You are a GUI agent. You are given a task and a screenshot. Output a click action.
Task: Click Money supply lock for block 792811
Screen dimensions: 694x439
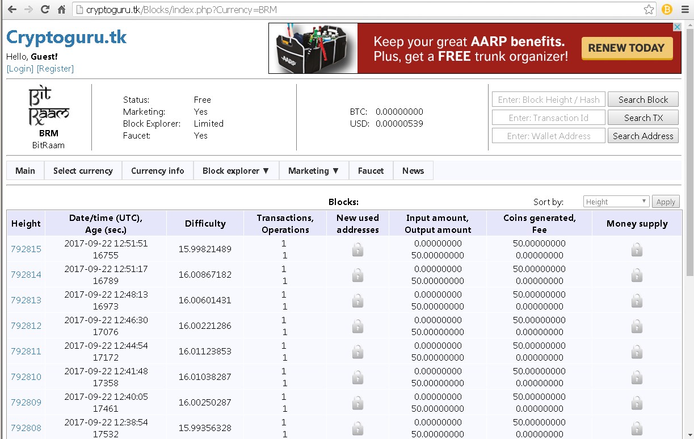coord(637,352)
